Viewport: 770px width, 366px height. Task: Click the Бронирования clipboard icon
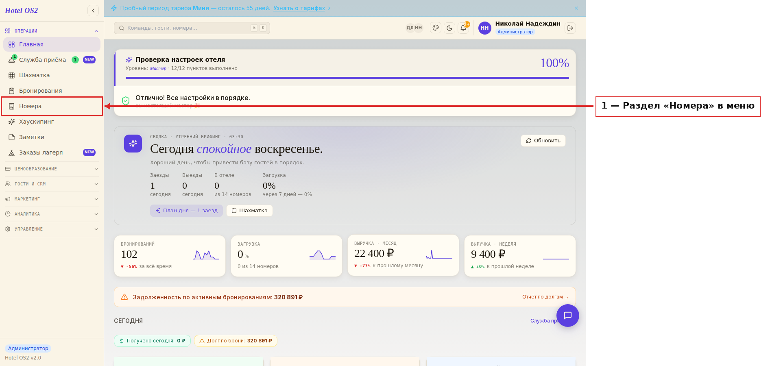pyautogui.click(x=12, y=91)
